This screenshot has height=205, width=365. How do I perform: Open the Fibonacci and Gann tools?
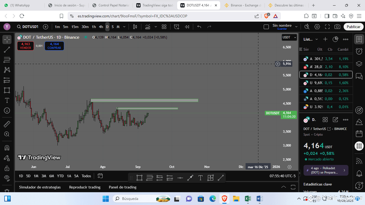(x=7, y=60)
